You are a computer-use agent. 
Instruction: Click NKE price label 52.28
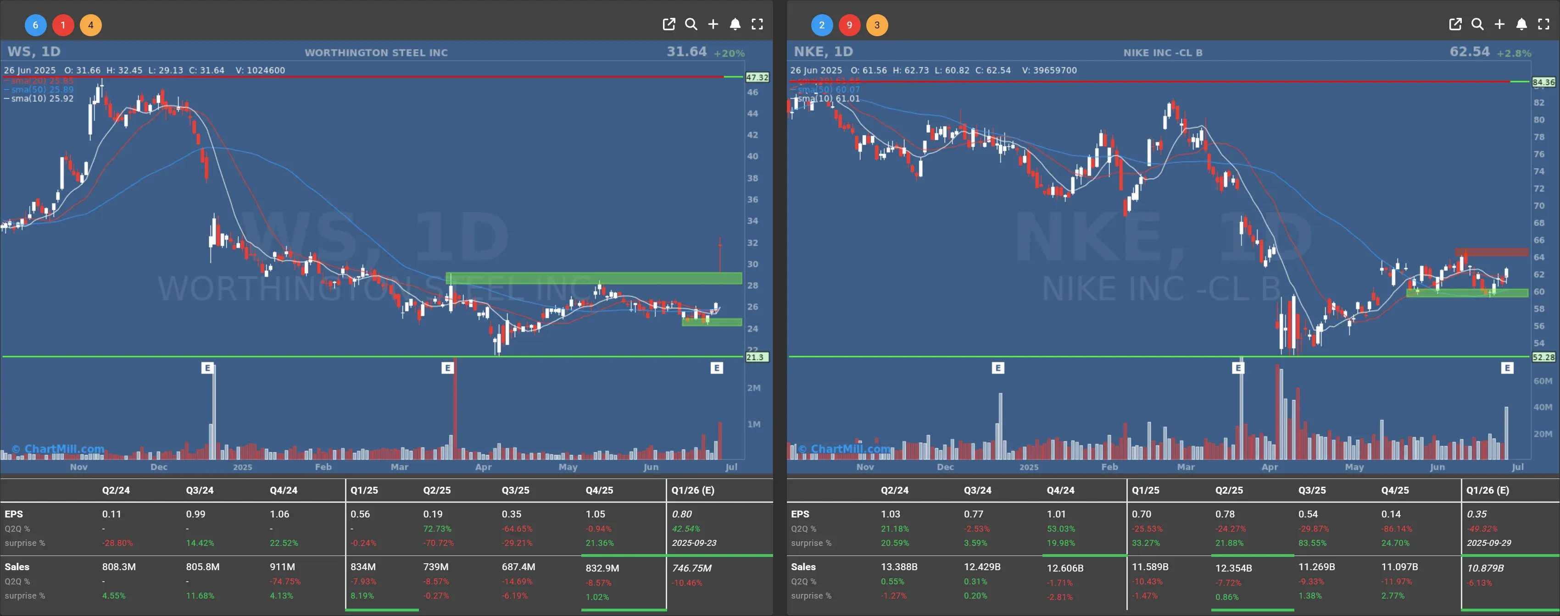click(x=1543, y=357)
